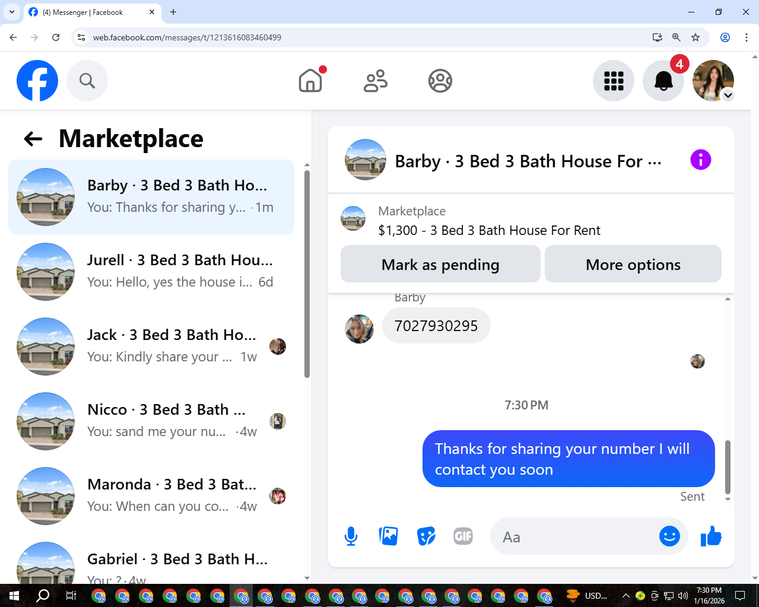Record a voice clip with microphone icon
Viewport: 759px width, 607px height.
351,536
